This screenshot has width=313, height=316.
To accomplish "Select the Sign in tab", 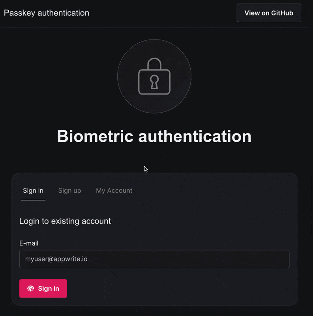I will click(x=33, y=191).
